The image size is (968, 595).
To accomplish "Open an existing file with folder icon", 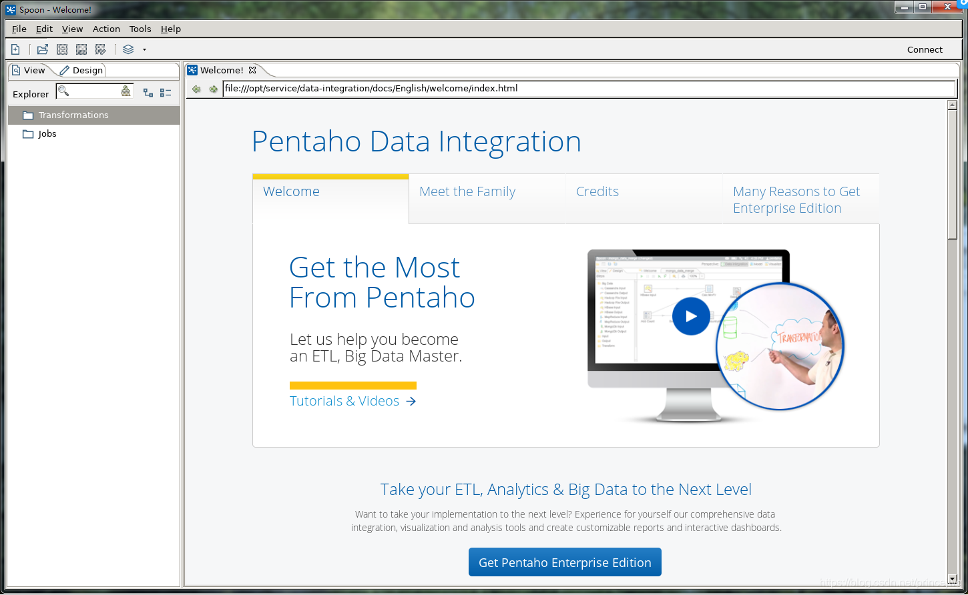I will click(x=43, y=49).
